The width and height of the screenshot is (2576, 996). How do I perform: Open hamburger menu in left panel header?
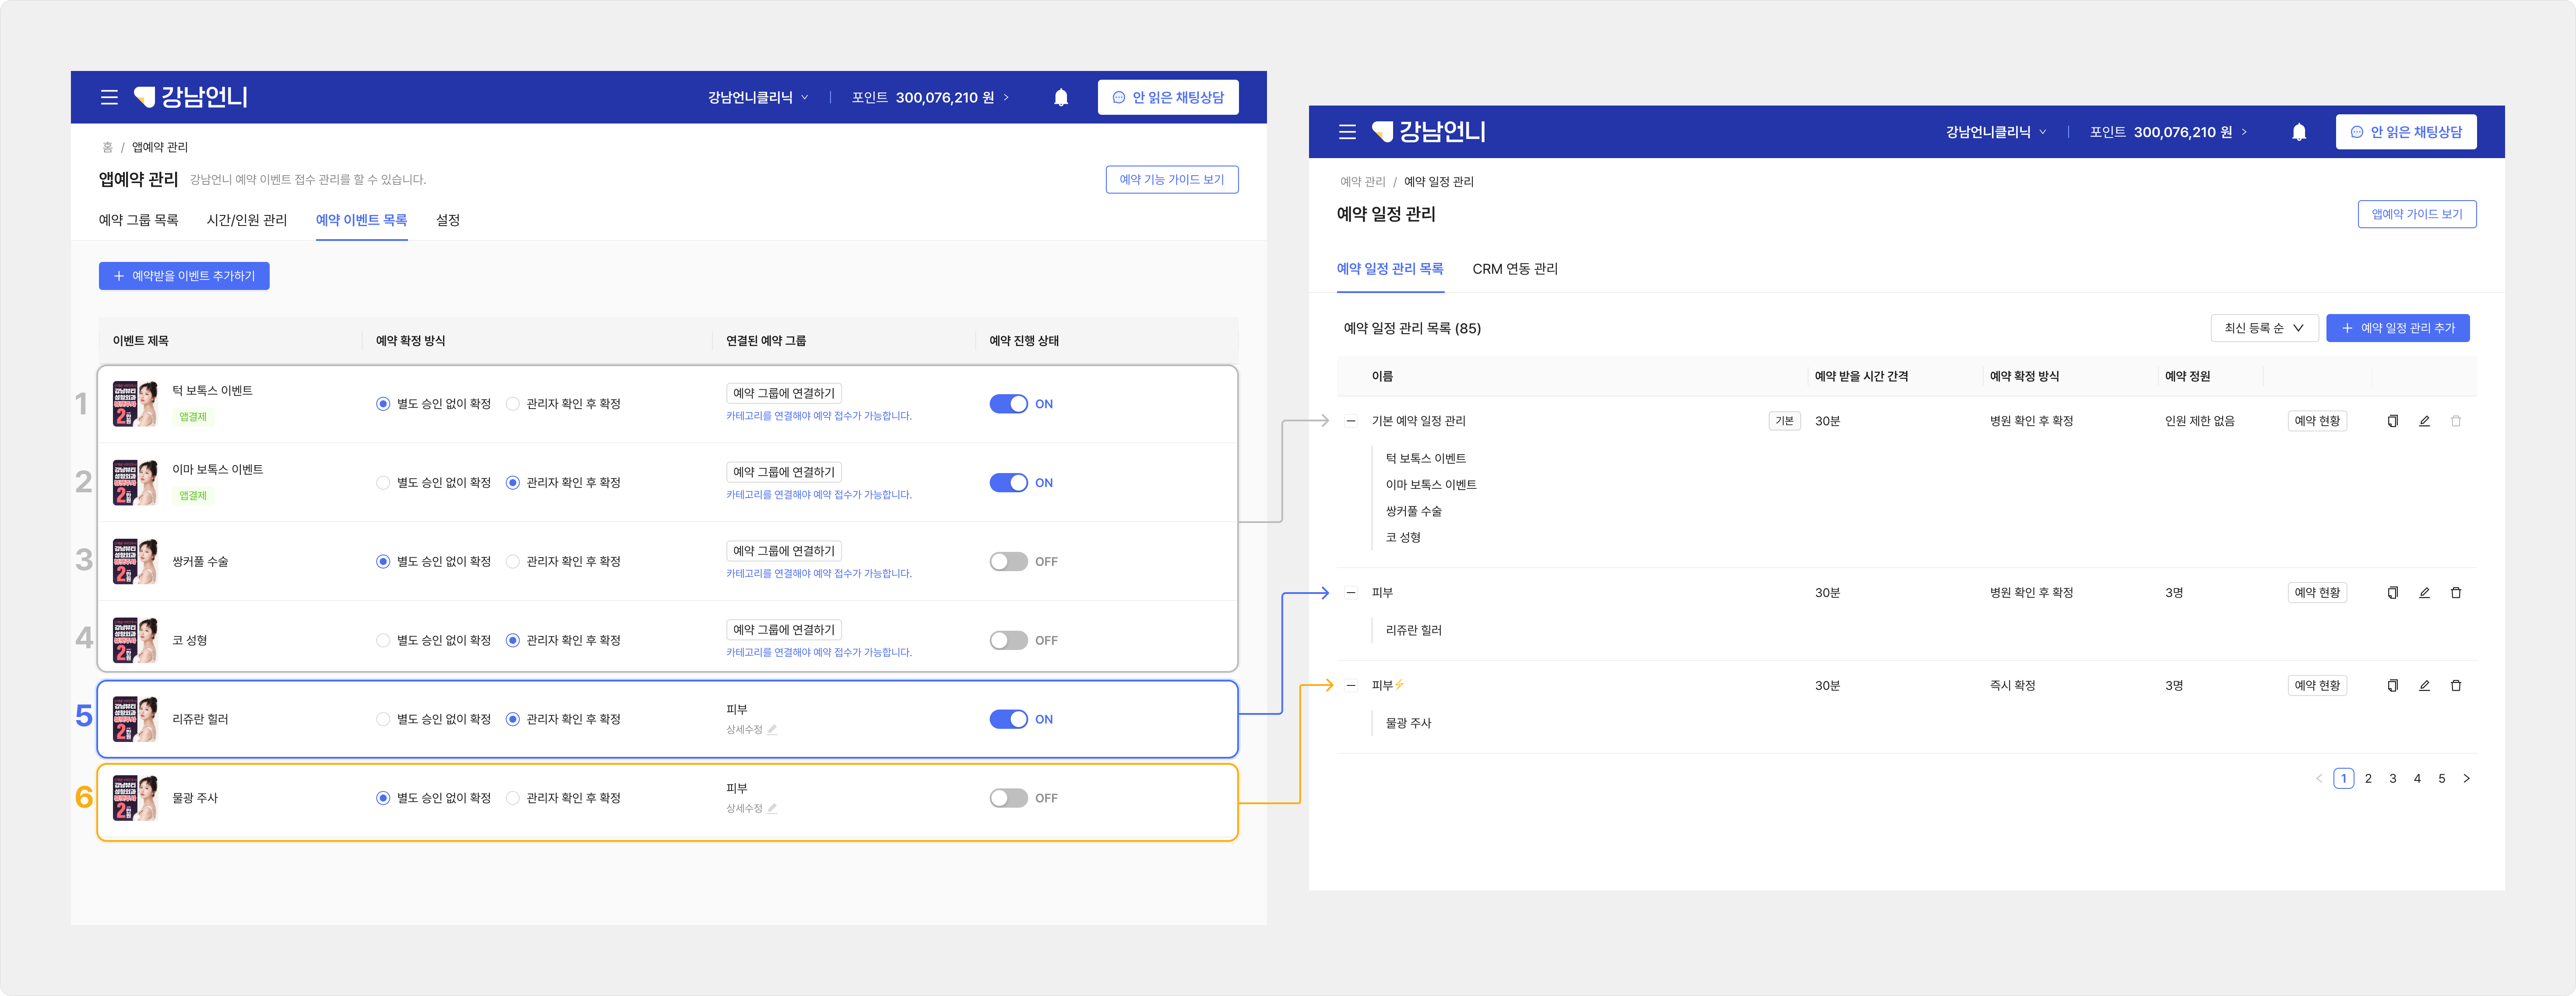[109, 97]
